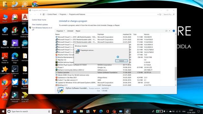Select the Programs breadcrumb segment
This screenshot has height=114, width=203.
(x=63, y=14)
